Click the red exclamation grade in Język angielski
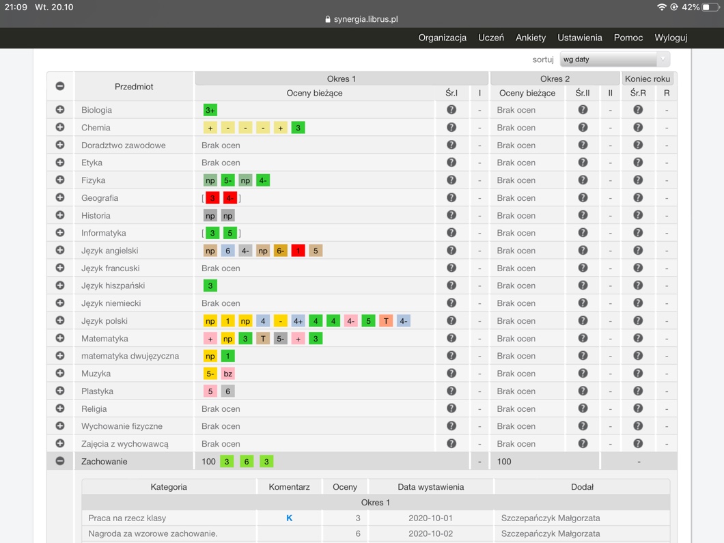This screenshot has width=724, height=543. click(x=298, y=251)
